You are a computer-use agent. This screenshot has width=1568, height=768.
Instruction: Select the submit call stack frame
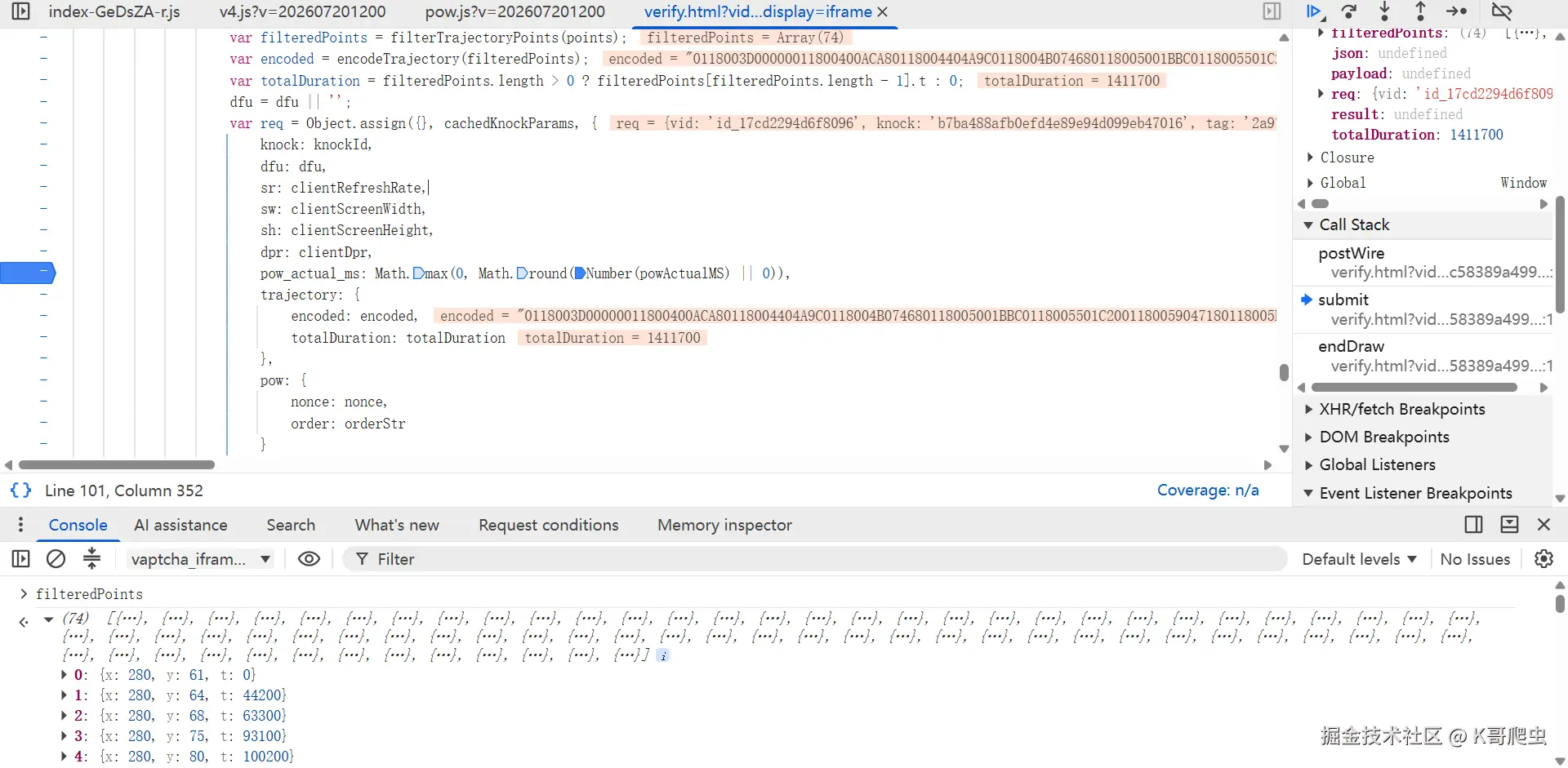pyautogui.click(x=1423, y=309)
